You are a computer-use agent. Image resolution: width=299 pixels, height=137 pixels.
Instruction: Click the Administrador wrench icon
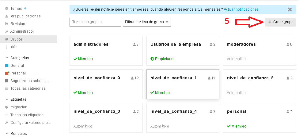coord(7,31)
